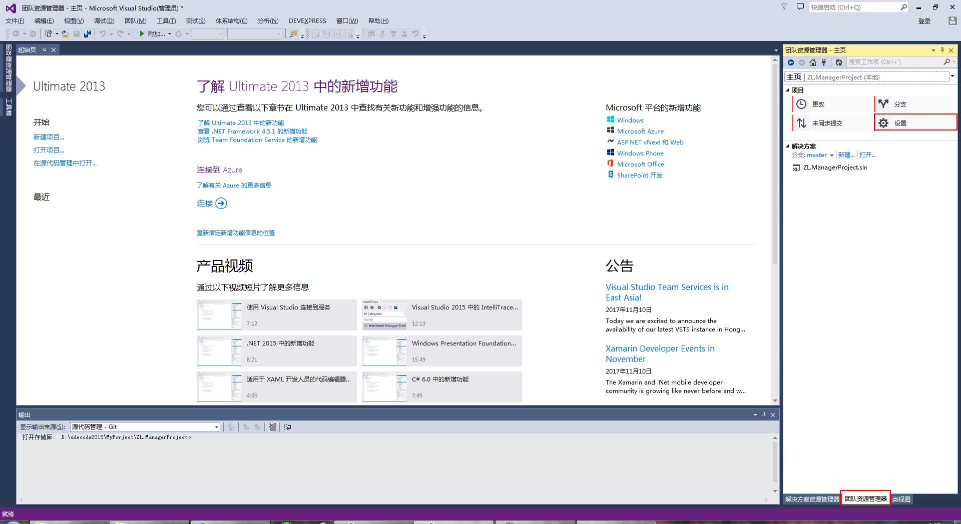The image size is (961, 524).
Task: Open the 工具箱 side tab
Action: pyautogui.click(x=8, y=106)
